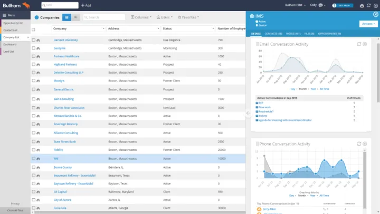Click the print icon in top bar
Viewport: 380px width, 214px height.
pos(362,5)
